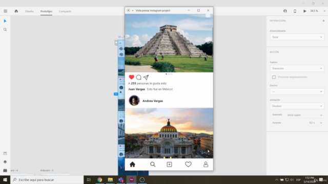
Task: Open the Transición action type dropdown
Action: 297,68
